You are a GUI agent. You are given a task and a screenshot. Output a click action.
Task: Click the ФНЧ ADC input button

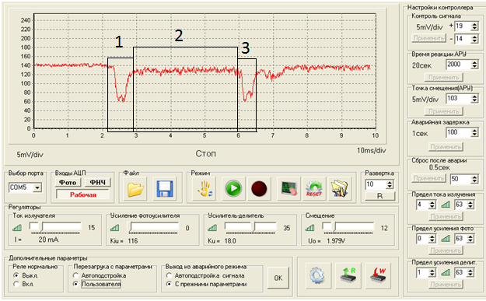pyautogui.click(x=98, y=182)
